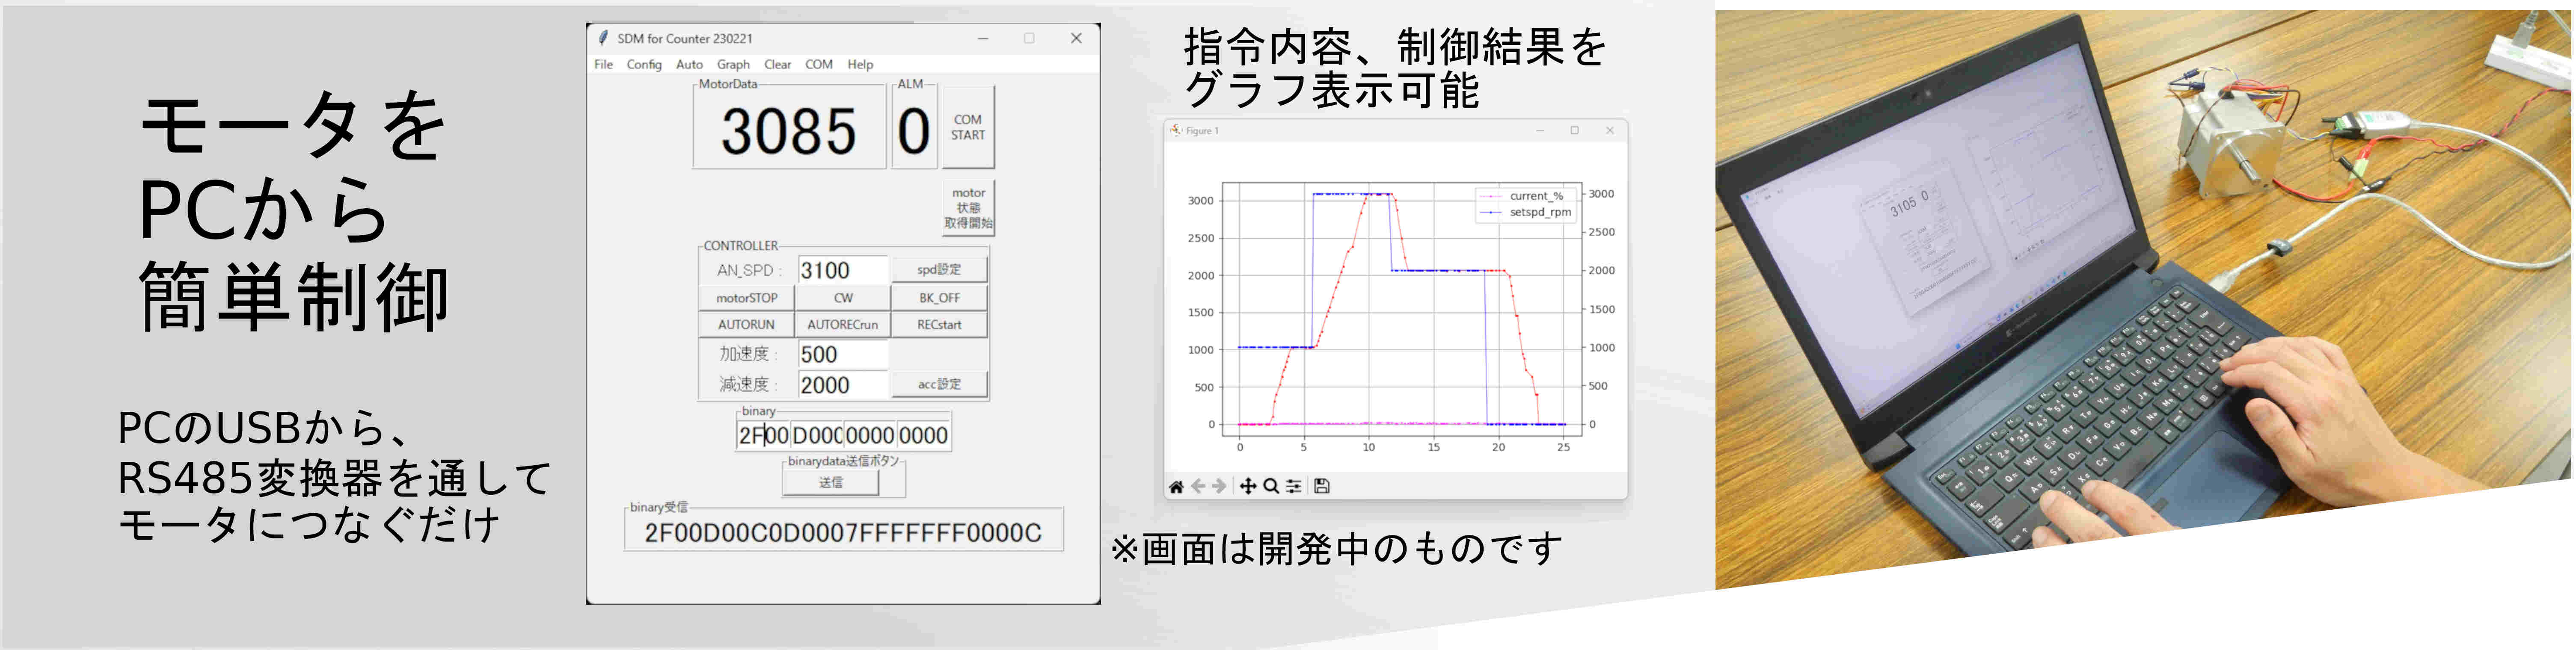Click the forward arrow in Figure 1 toolbar

[1219, 486]
